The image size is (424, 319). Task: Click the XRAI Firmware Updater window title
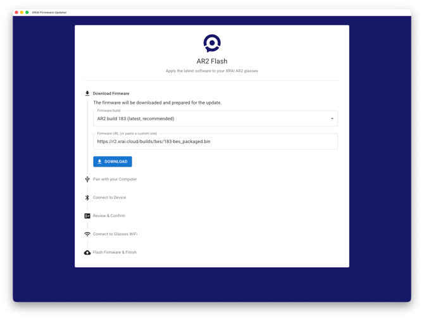49,13
